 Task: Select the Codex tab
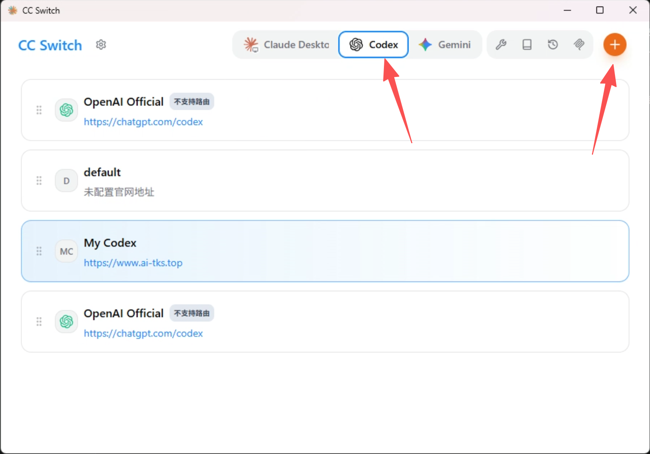[373, 44]
